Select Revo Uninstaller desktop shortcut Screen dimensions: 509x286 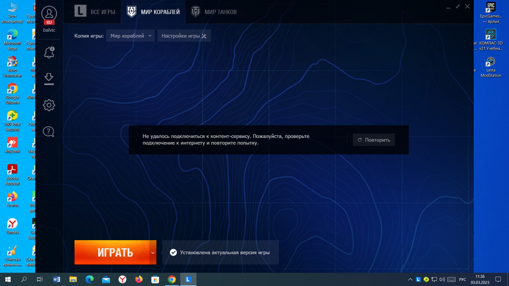tap(12, 67)
